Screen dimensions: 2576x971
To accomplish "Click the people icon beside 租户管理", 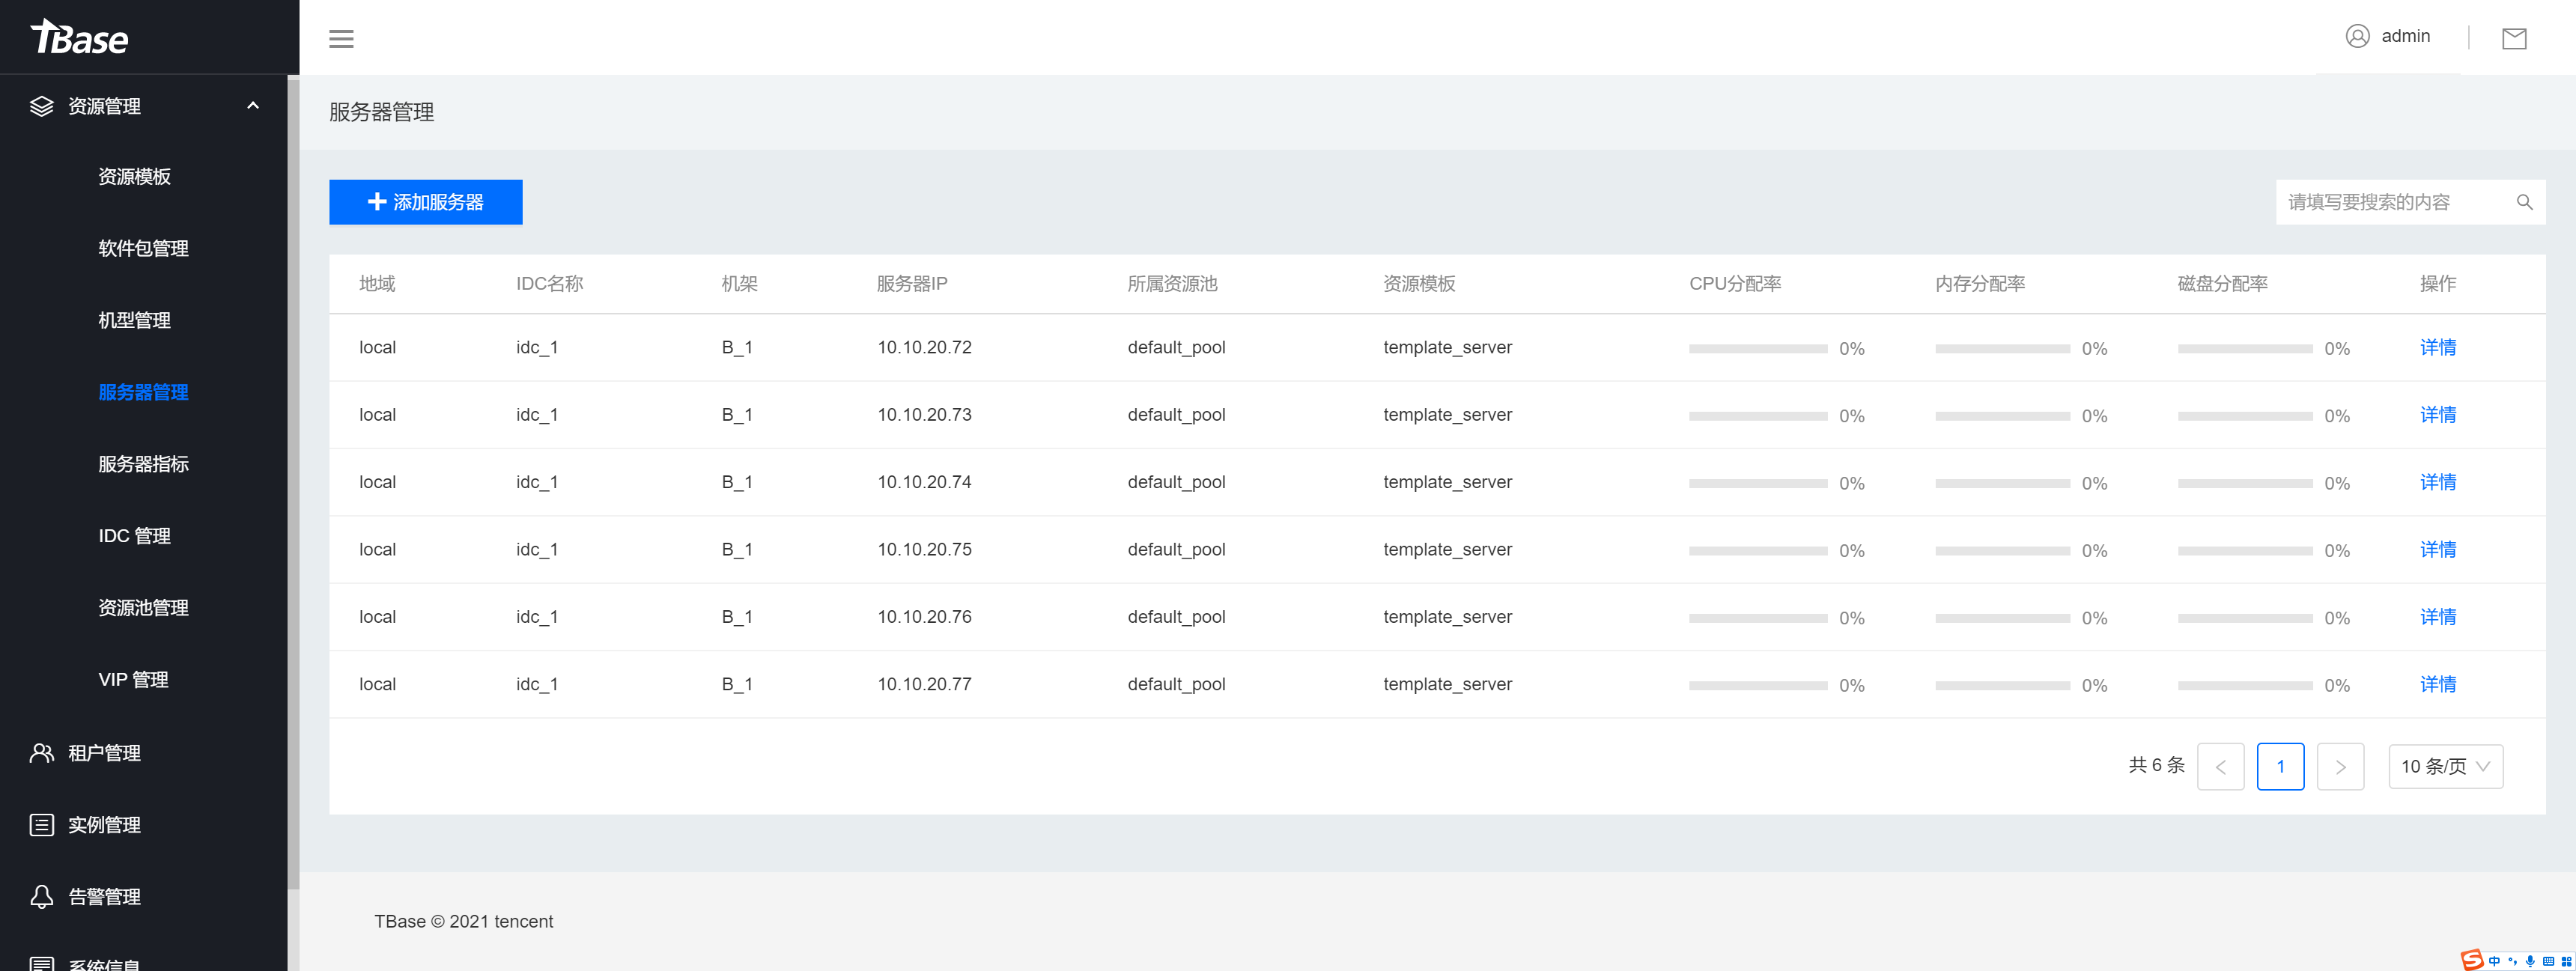I will tap(41, 753).
